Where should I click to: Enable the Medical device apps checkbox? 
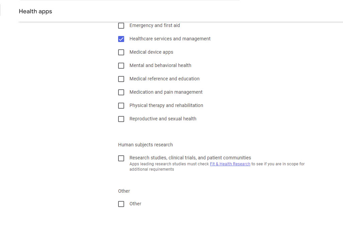(x=121, y=52)
